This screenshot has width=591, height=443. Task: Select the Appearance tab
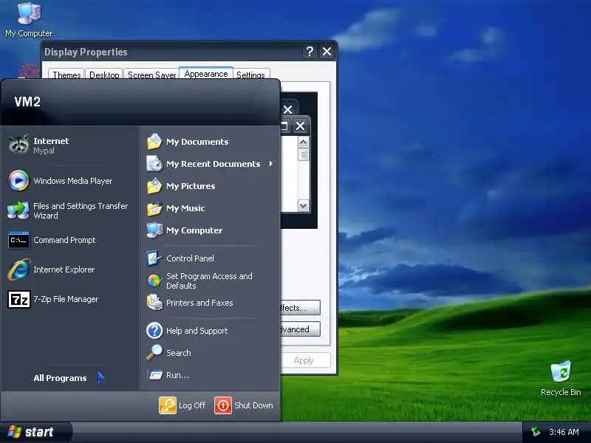(206, 73)
